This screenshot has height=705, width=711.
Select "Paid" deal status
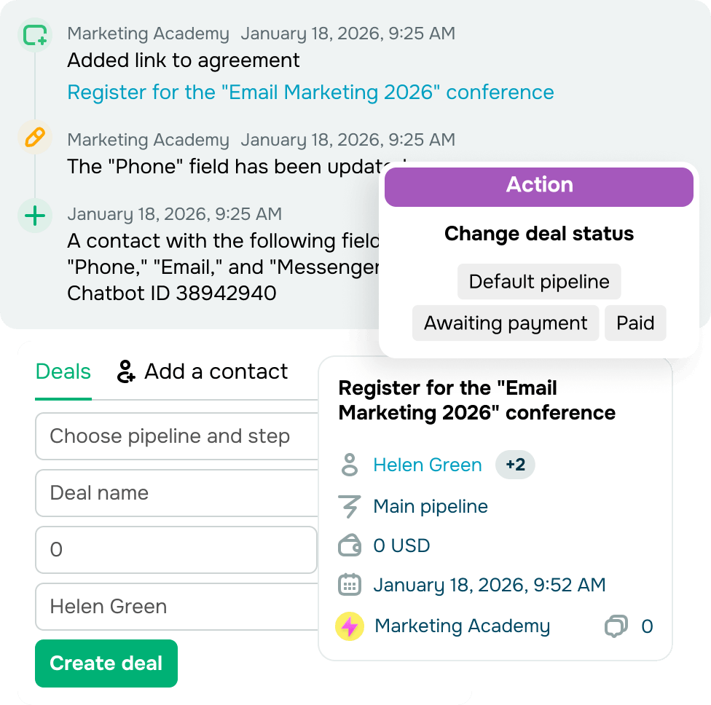click(635, 323)
